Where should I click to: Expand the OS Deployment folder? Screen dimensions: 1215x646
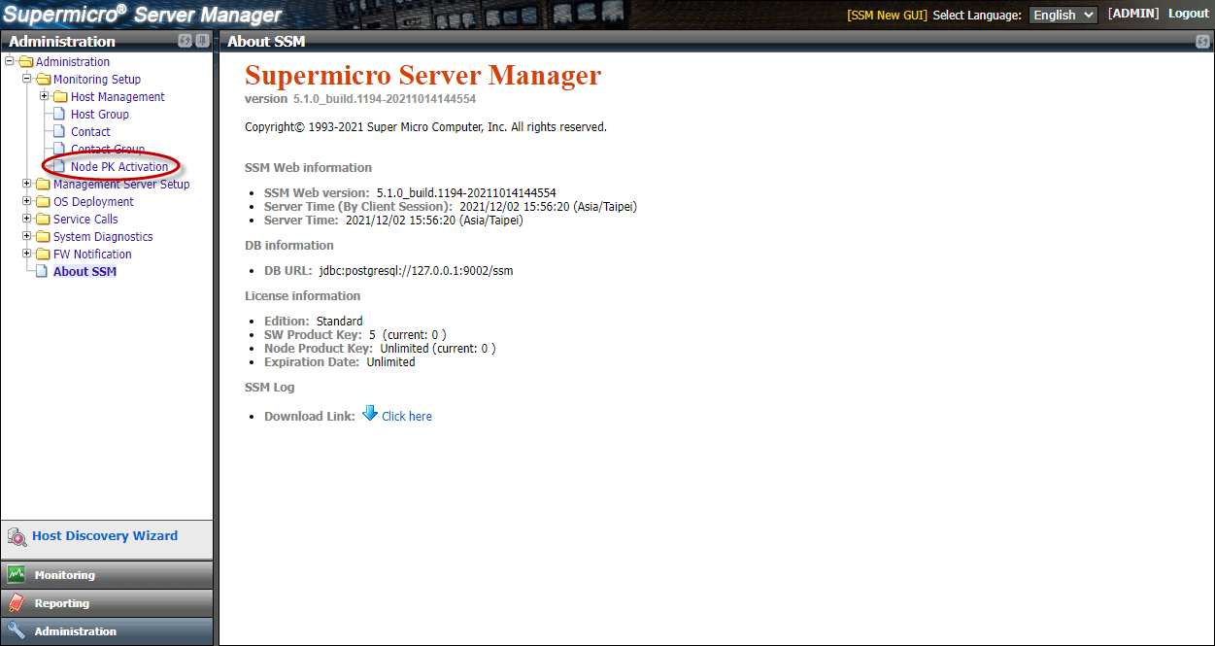point(27,201)
